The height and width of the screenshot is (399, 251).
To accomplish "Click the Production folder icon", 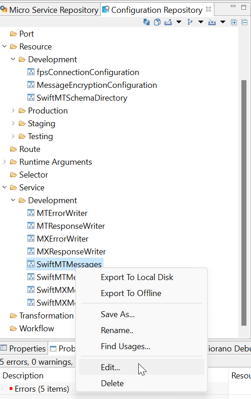I will (22, 110).
